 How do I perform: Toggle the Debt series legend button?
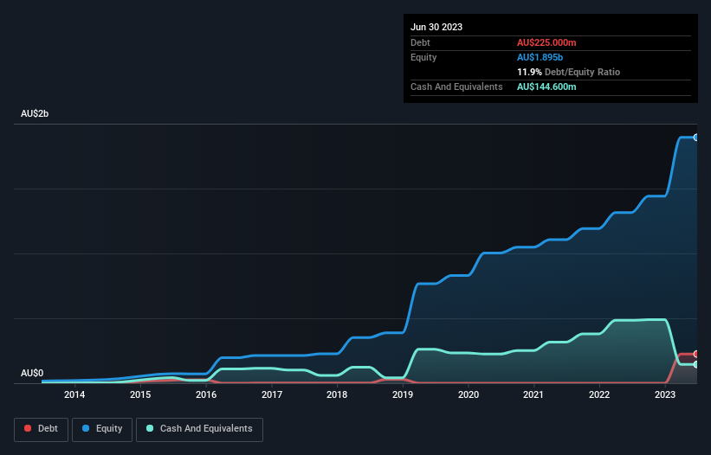coord(42,429)
